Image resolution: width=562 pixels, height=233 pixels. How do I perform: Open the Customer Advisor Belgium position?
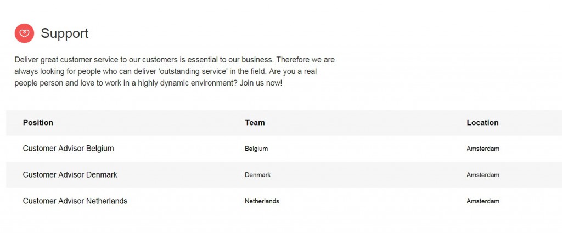coord(68,149)
